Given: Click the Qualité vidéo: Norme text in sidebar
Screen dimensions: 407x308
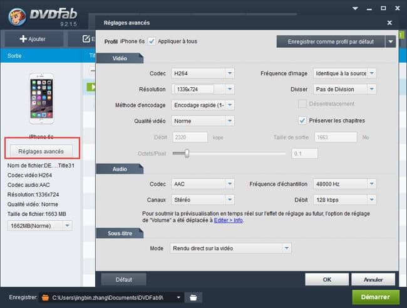Looking at the screenshot, I should click(33, 204).
